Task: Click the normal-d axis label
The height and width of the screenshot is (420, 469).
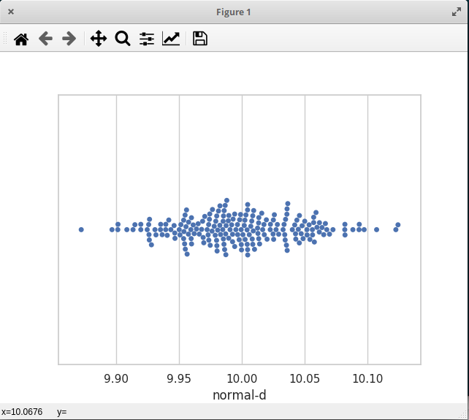Action: (x=240, y=395)
